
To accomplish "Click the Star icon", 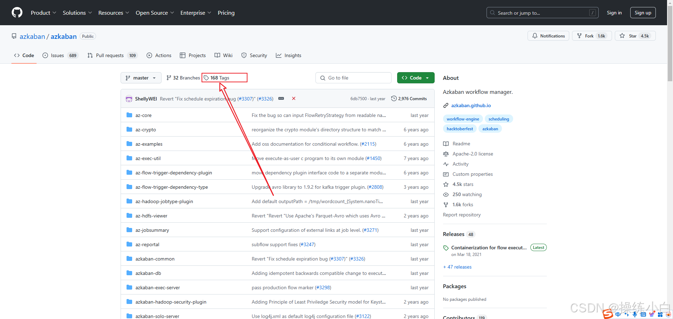I will click(x=622, y=36).
